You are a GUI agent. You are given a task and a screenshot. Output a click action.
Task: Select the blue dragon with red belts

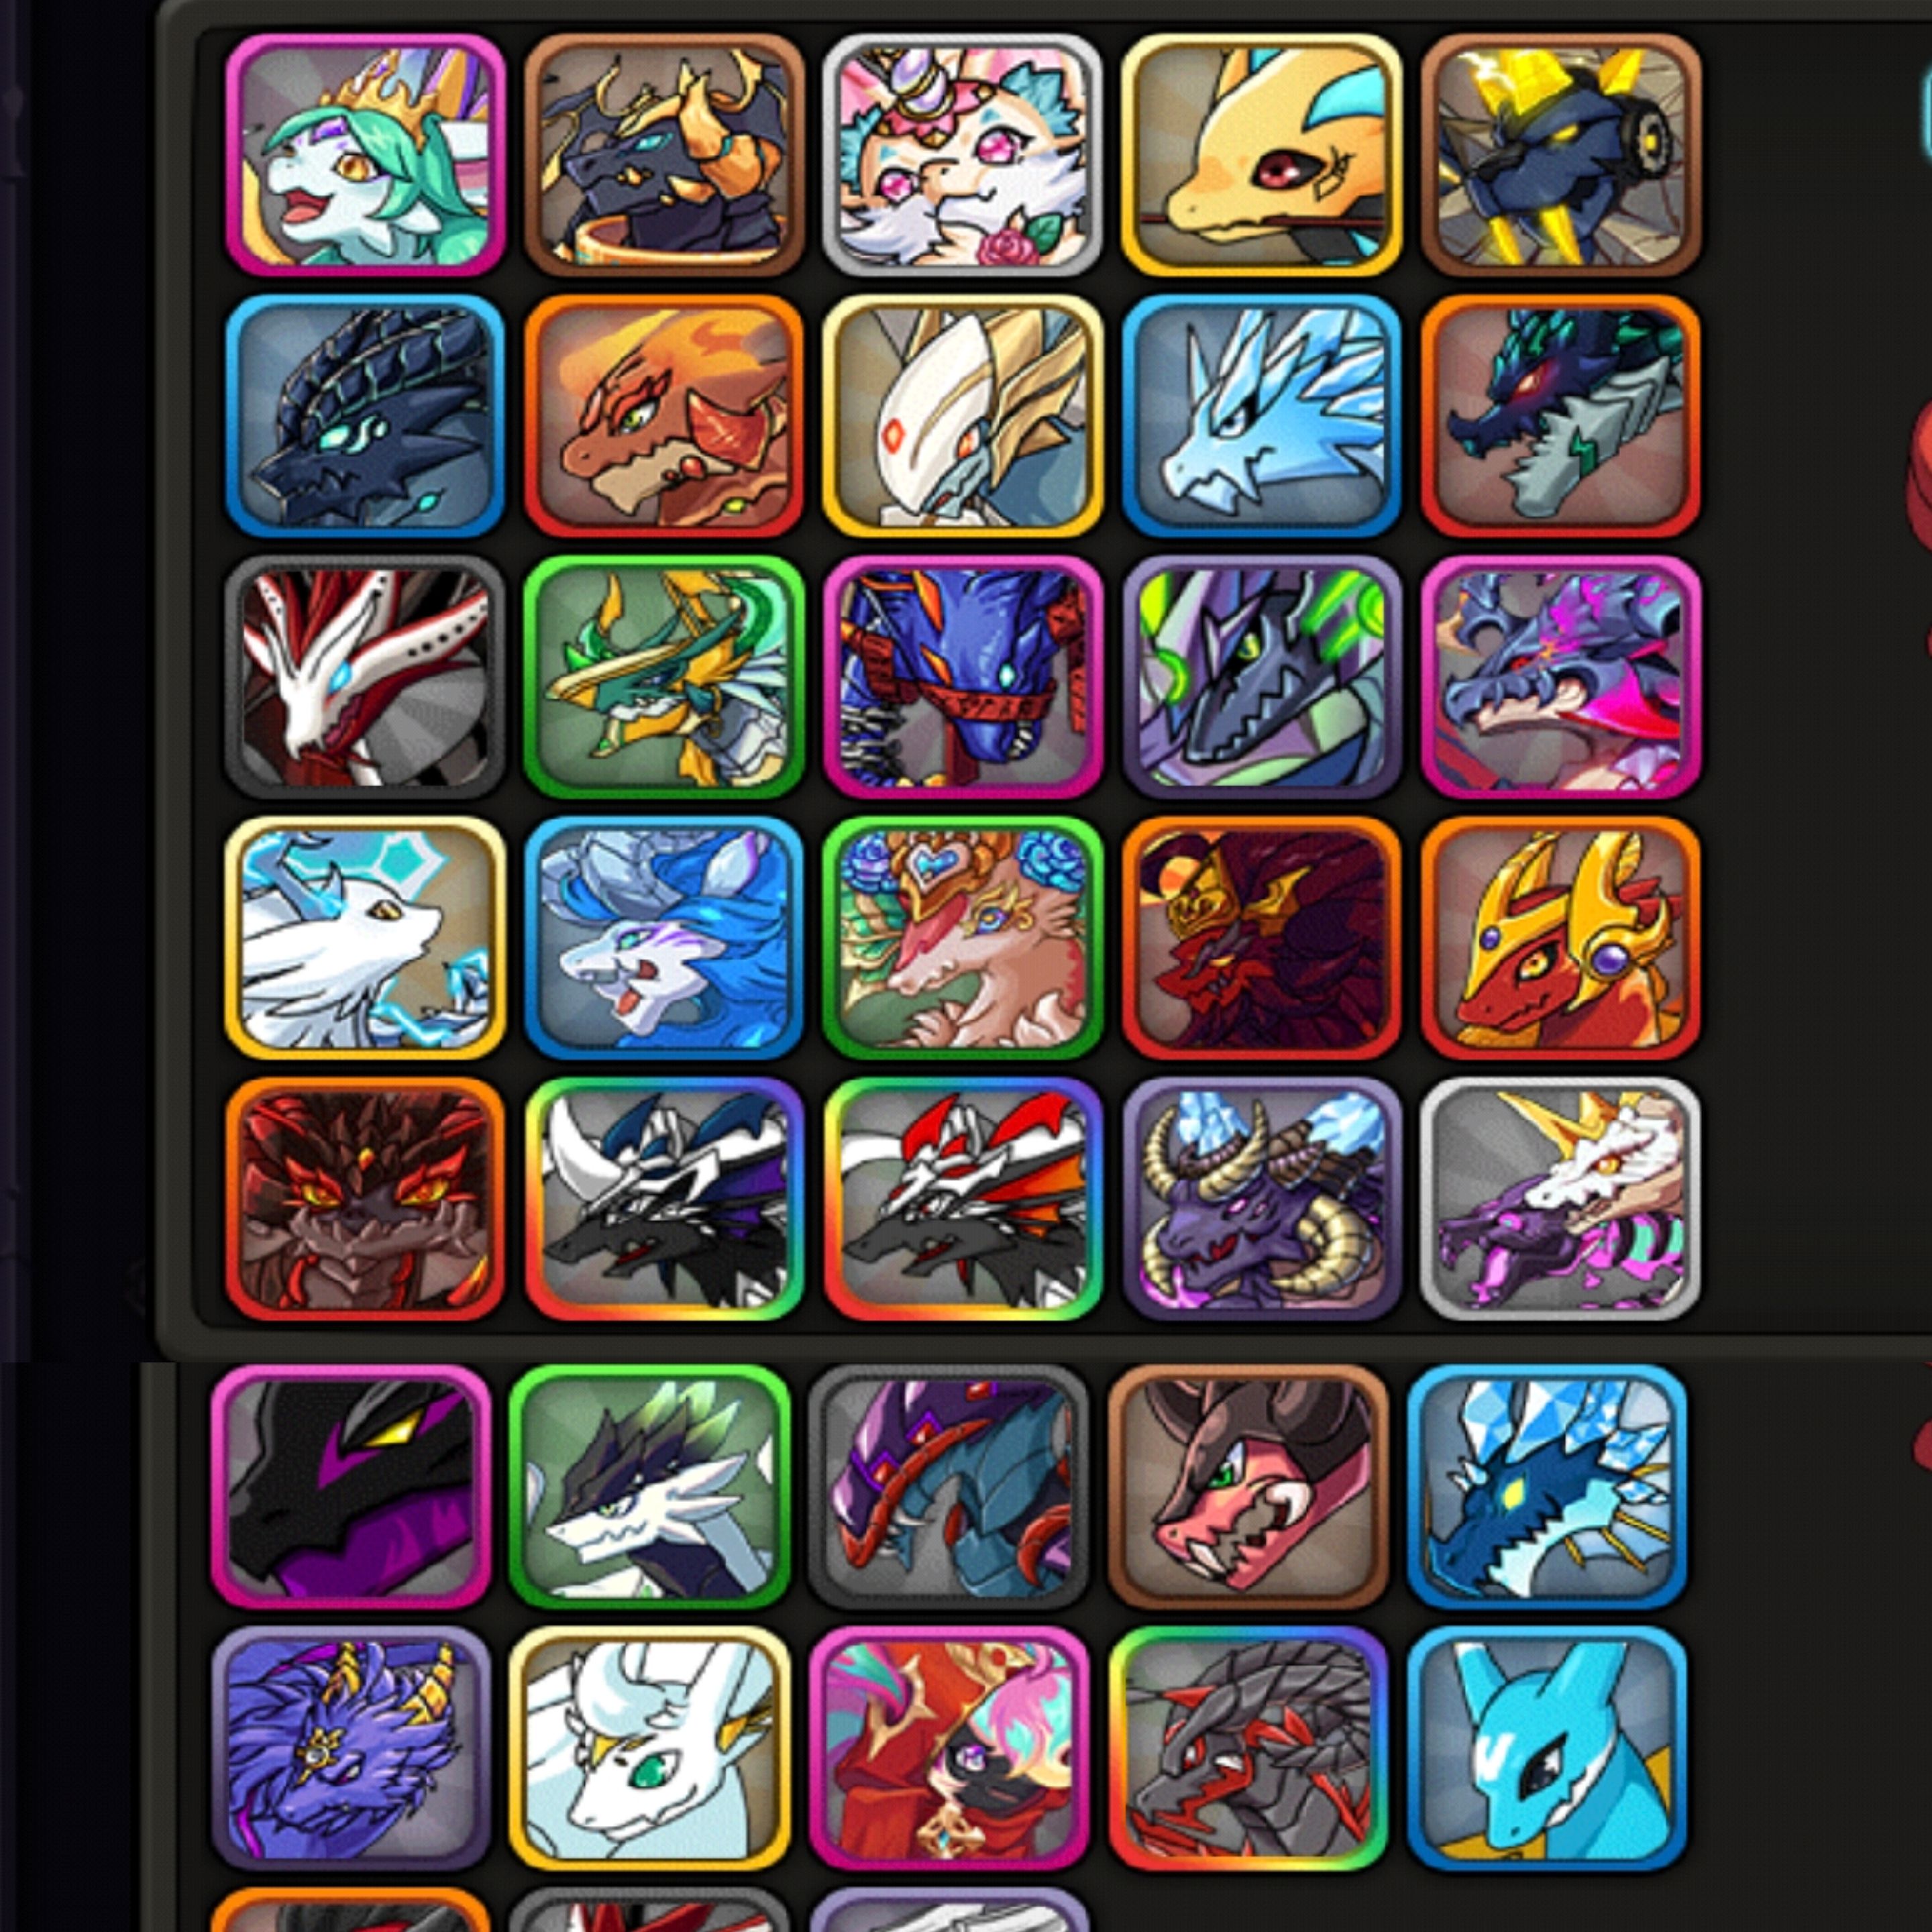coord(962,677)
